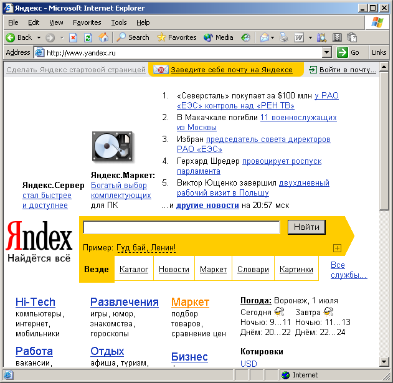The image size is (393, 383).
Task: Open the Edit with Word dropdown arrow
Action: 310,37
